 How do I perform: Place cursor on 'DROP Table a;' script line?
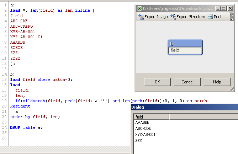coord(26,127)
